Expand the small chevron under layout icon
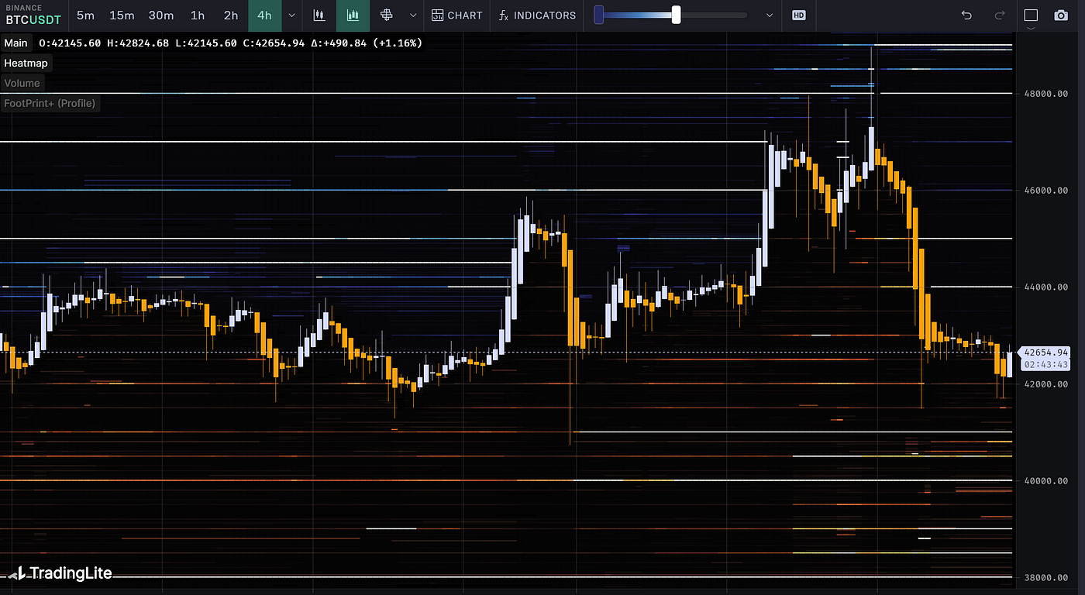The height and width of the screenshot is (595, 1085). (x=1031, y=28)
